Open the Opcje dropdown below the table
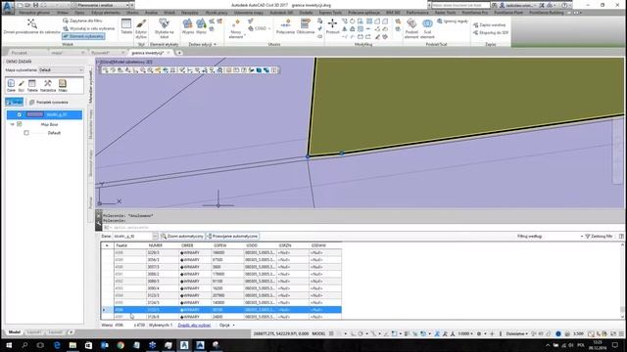This screenshot has width=627, height=352. (x=226, y=326)
